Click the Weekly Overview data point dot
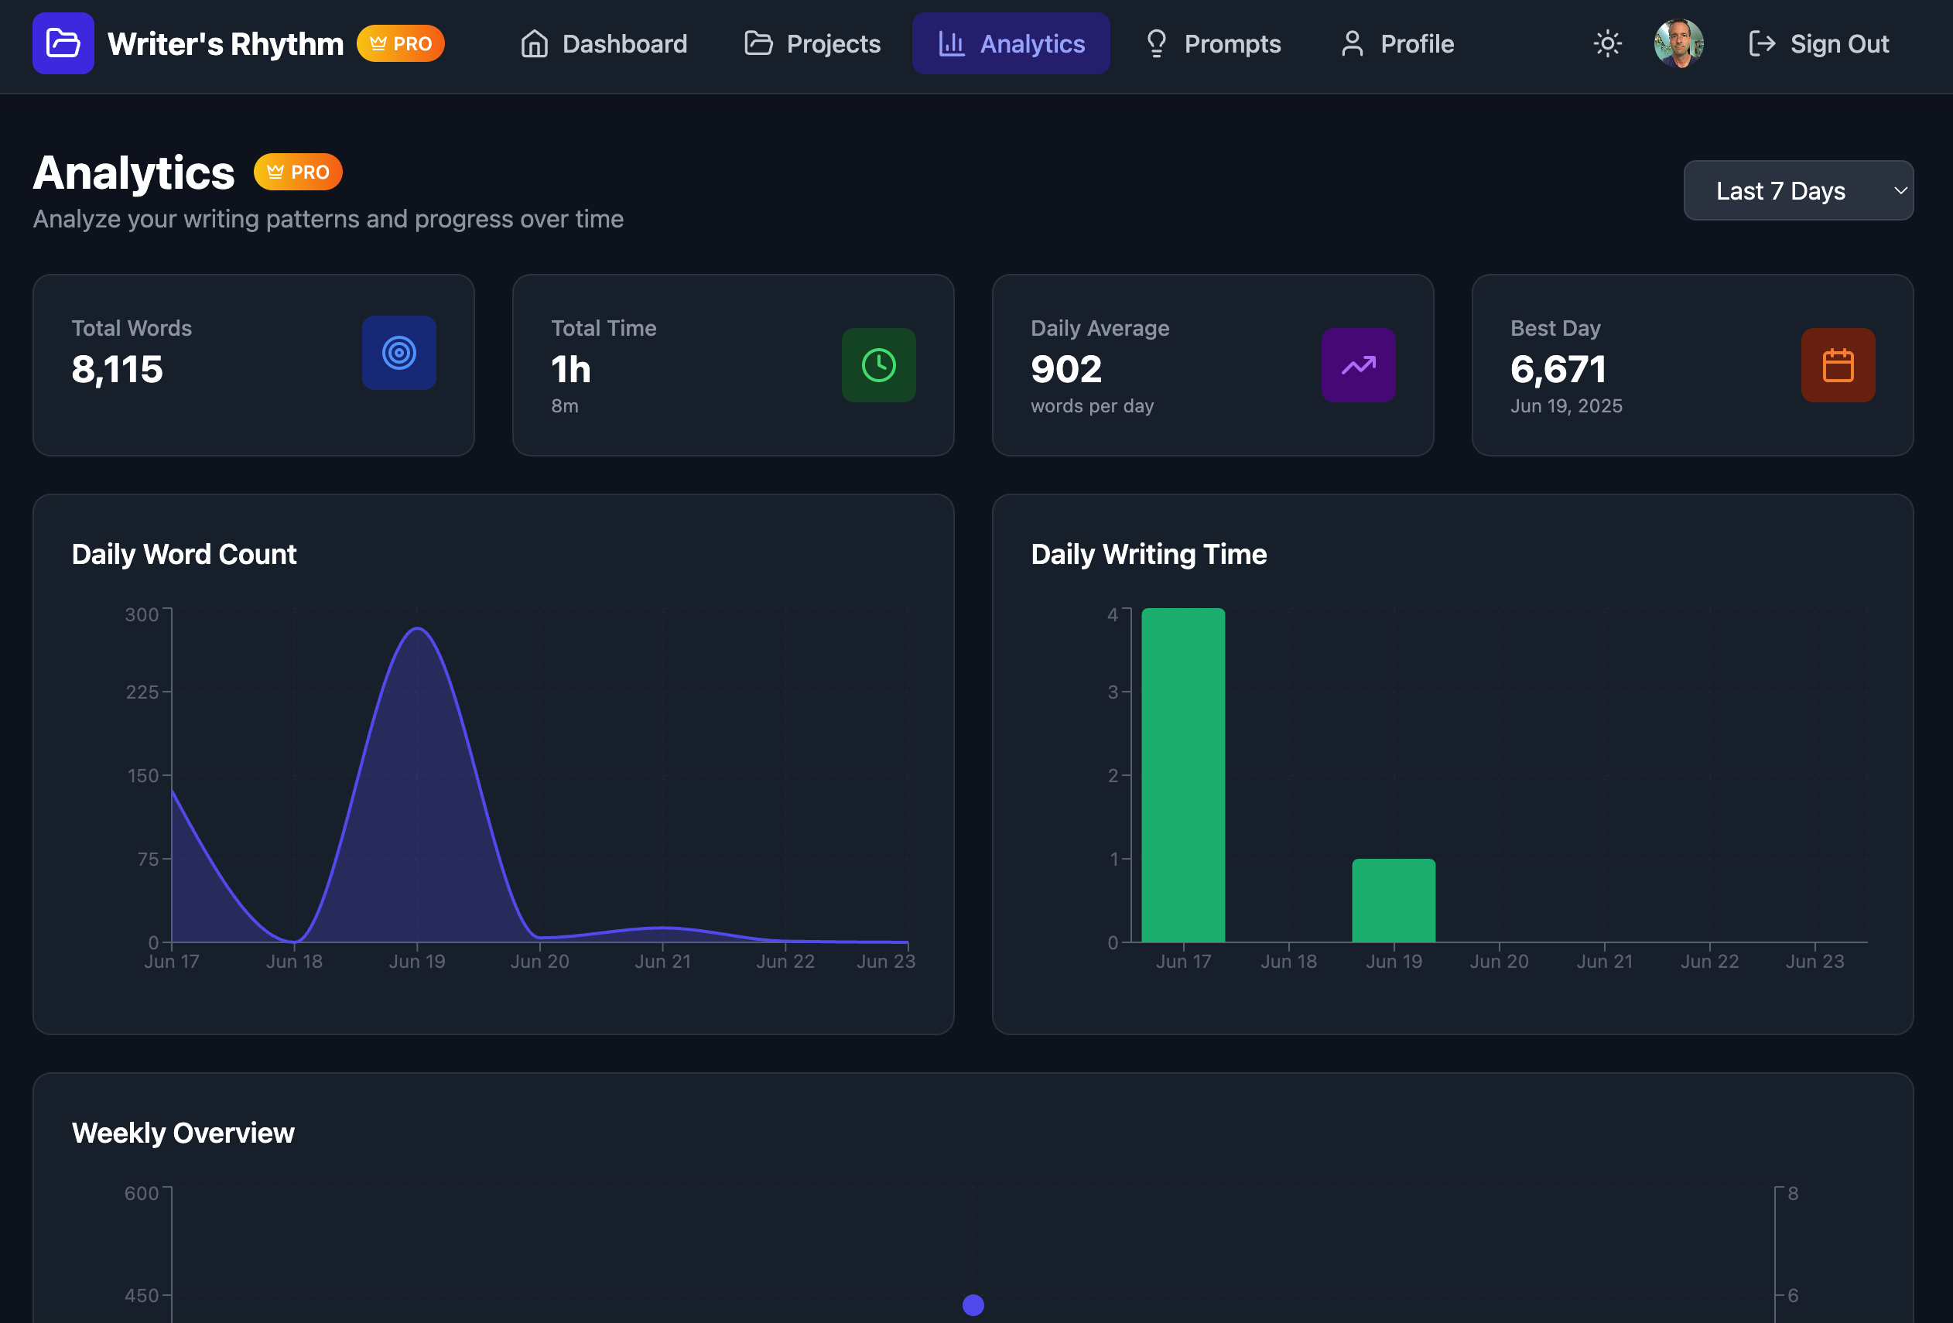This screenshot has height=1323, width=1953. pyautogui.click(x=973, y=1304)
